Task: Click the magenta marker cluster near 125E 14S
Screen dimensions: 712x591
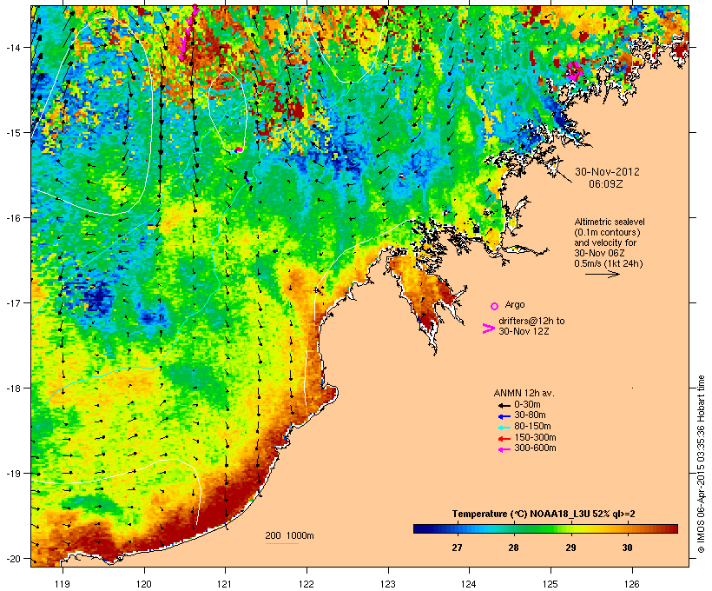Action: pyautogui.click(x=575, y=71)
